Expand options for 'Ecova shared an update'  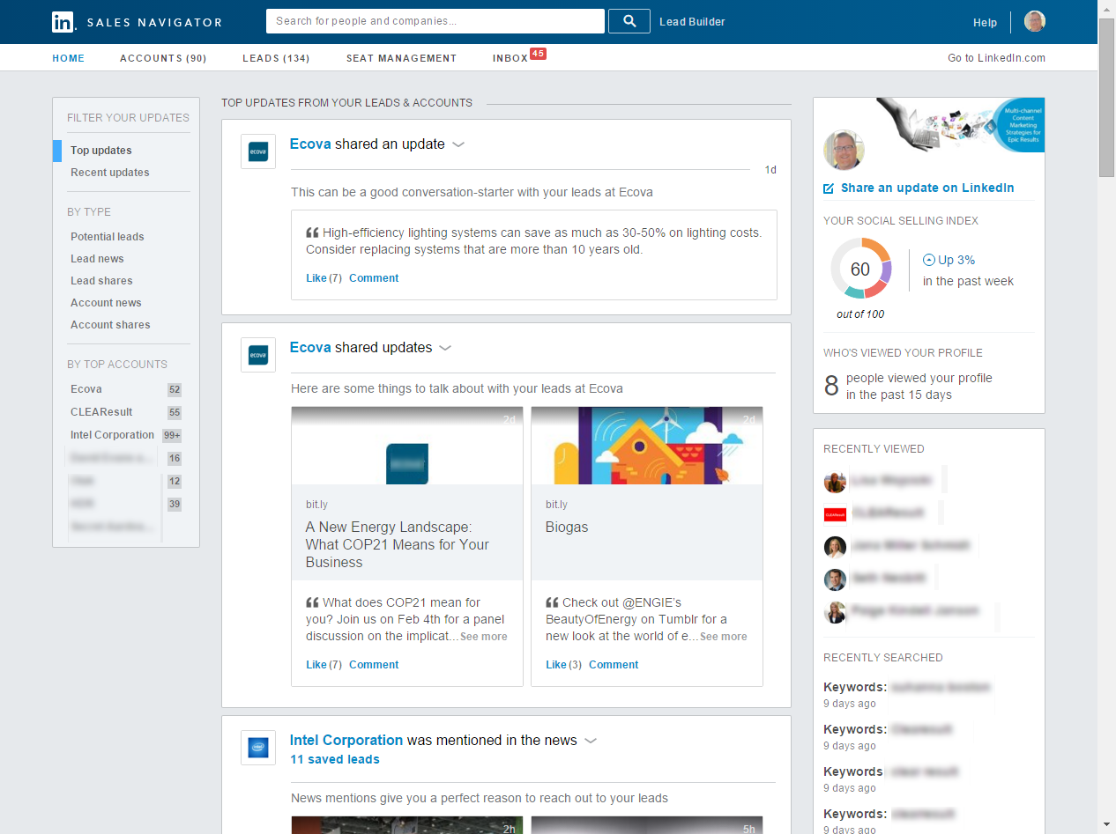coord(458,145)
